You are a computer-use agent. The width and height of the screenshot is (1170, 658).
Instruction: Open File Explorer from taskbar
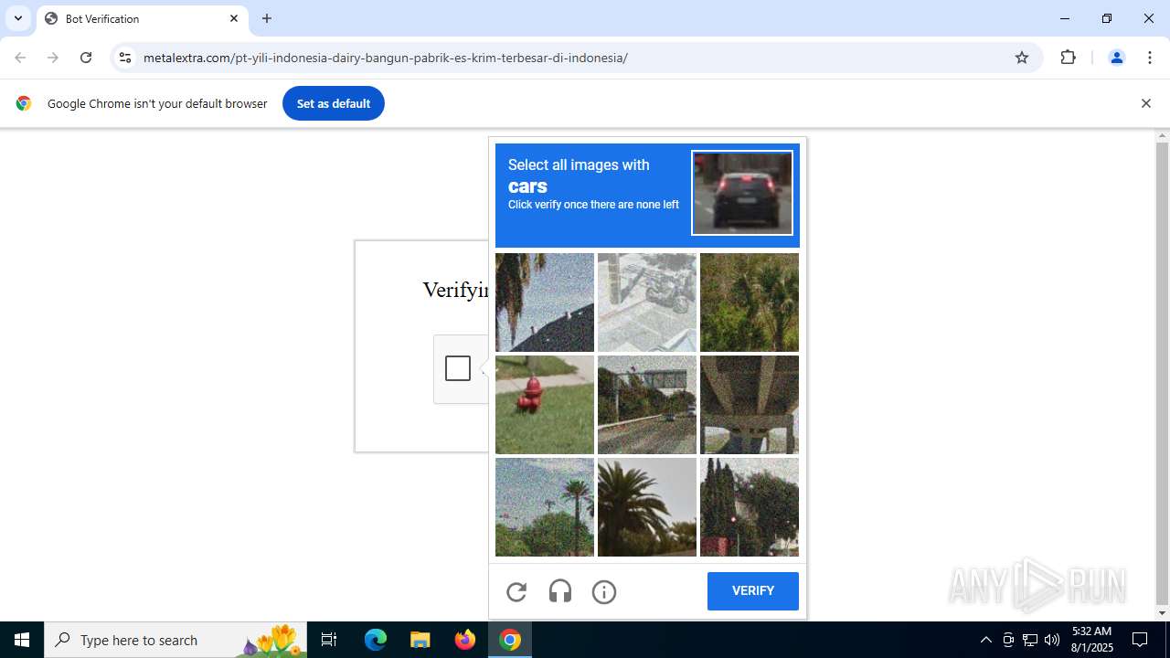[x=420, y=640]
